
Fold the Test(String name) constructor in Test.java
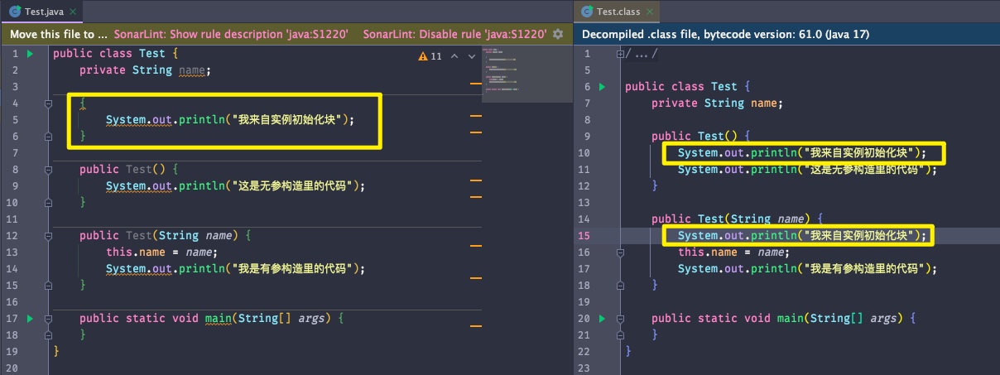pyautogui.click(x=50, y=236)
